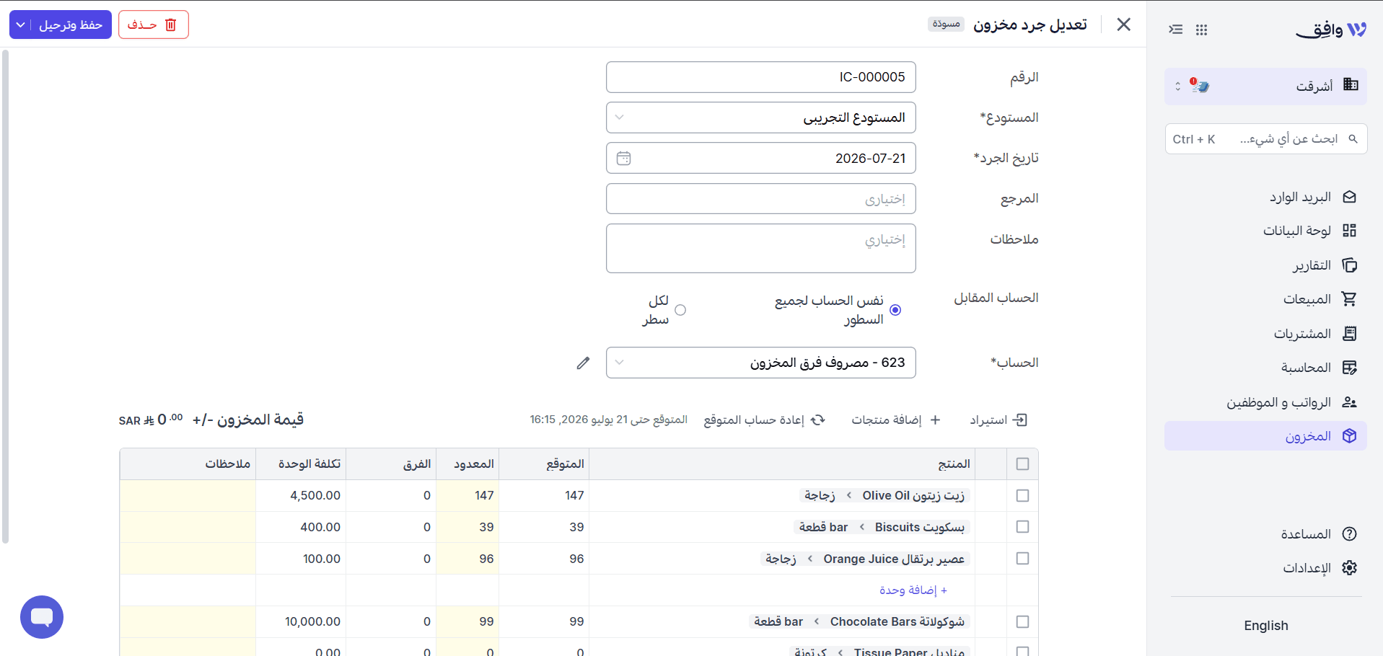Edit counted quantity 147 for Olive Oil
Viewport: 1383px width, 656px height.
point(467,496)
